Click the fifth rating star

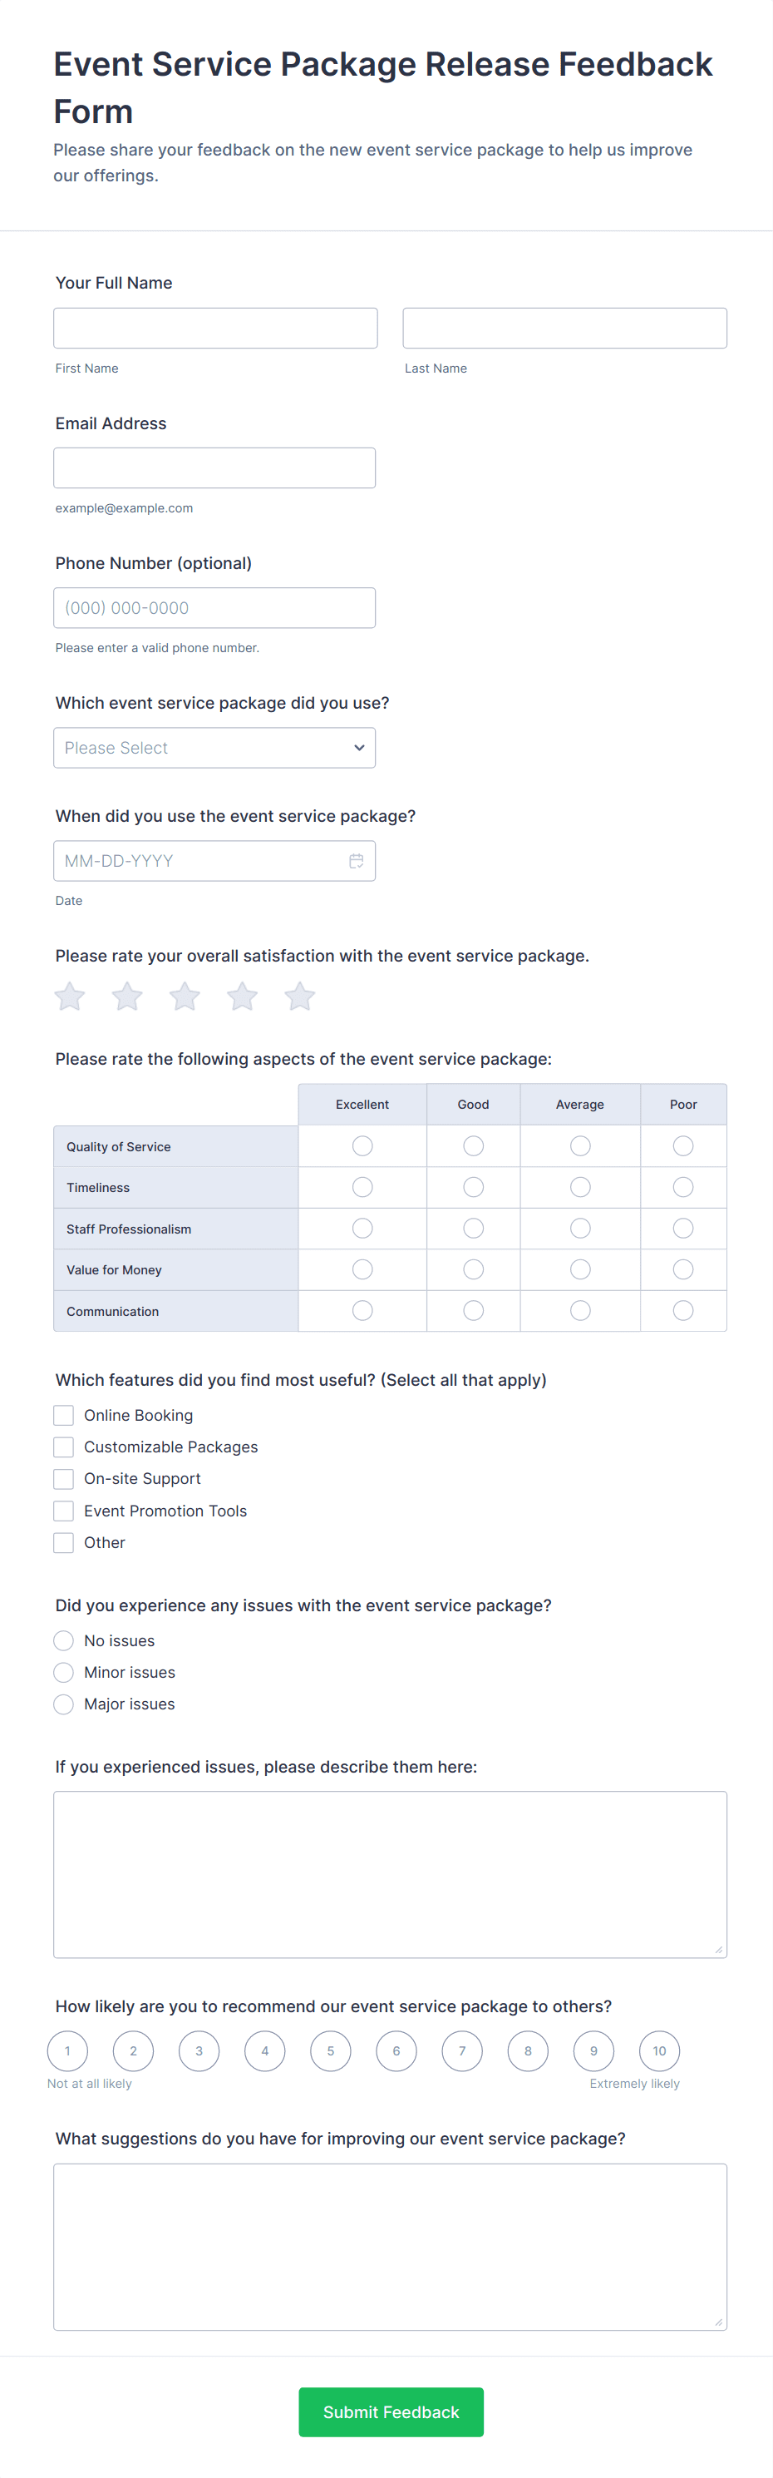coord(300,997)
